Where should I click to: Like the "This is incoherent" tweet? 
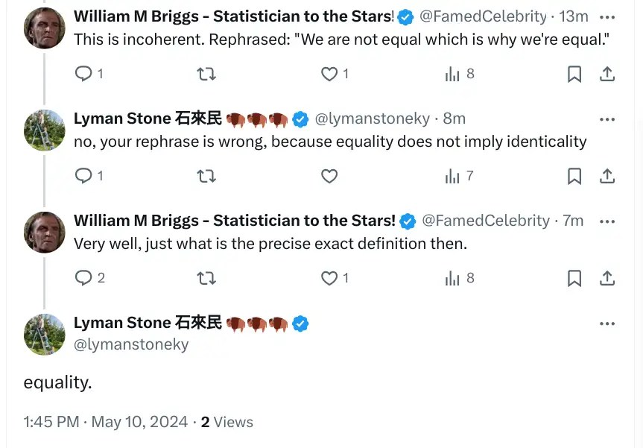pyautogui.click(x=329, y=74)
